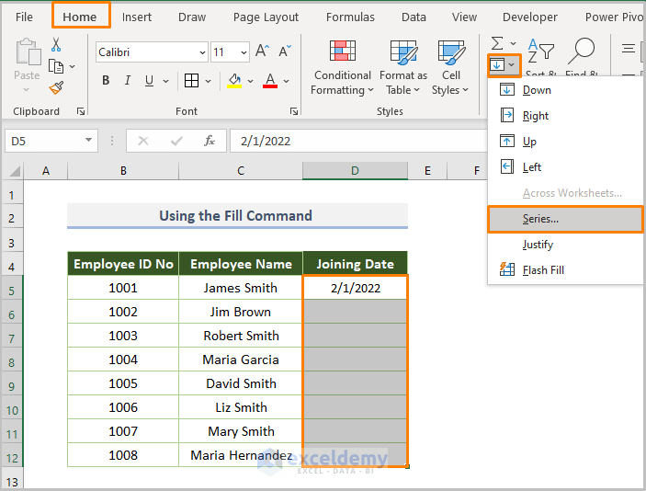
Task: Switch to the View tab
Action: (464, 17)
